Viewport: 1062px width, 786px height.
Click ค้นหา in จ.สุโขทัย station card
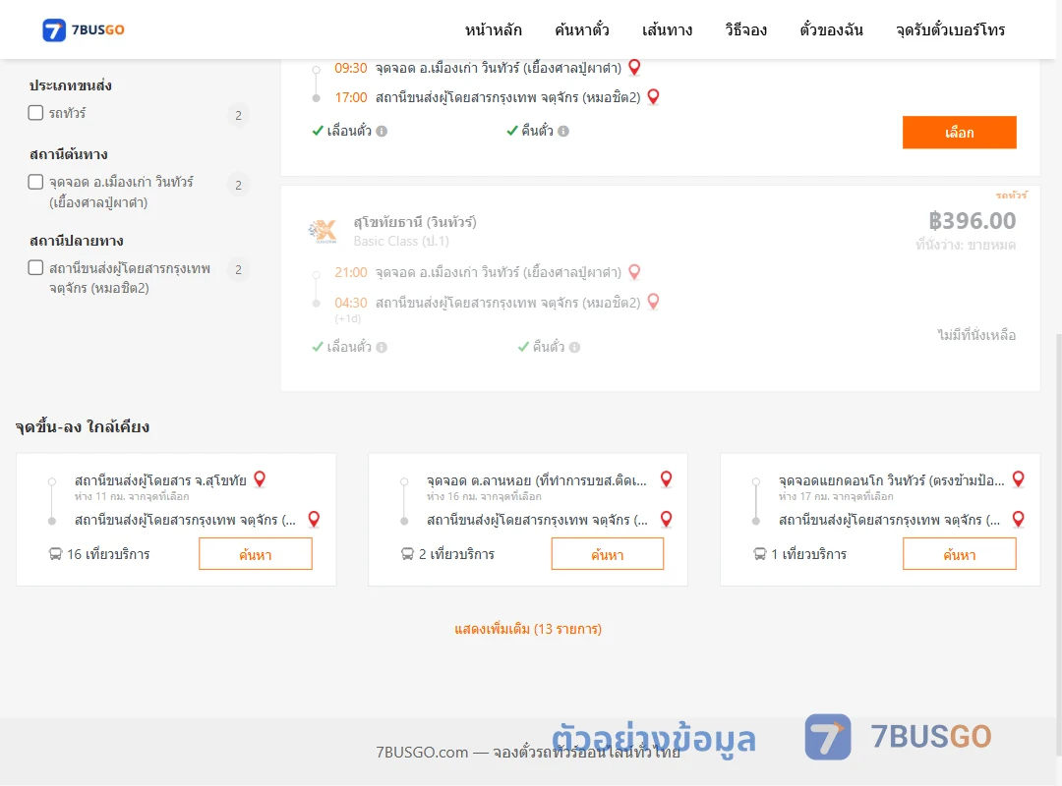[256, 554]
